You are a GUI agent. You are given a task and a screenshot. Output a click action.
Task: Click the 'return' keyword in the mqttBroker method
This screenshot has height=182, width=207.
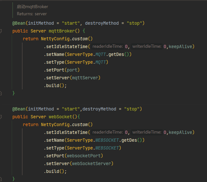coord(30,39)
